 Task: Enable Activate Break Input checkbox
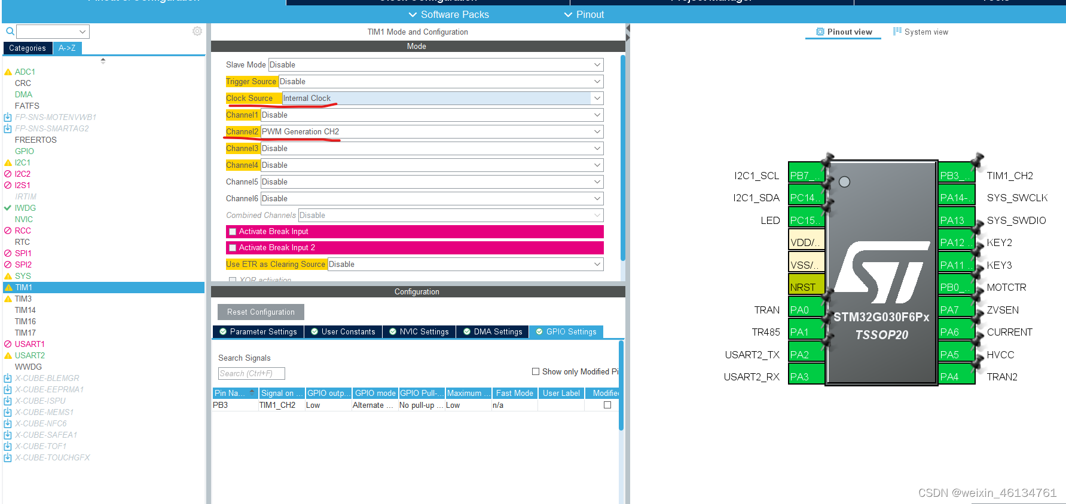[x=233, y=232]
